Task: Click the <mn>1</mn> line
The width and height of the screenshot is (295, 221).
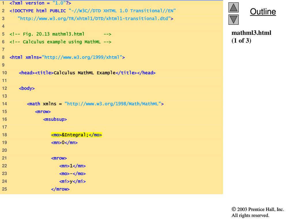Action: pyautogui.click(x=72, y=166)
